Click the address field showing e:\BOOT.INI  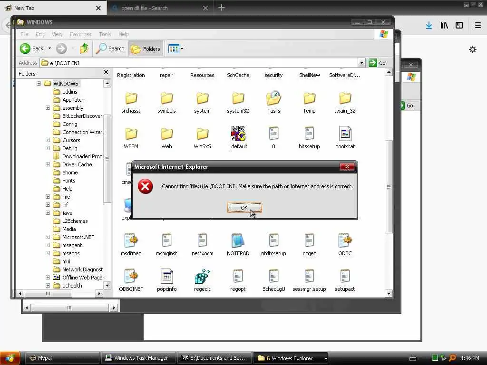(199, 63)
